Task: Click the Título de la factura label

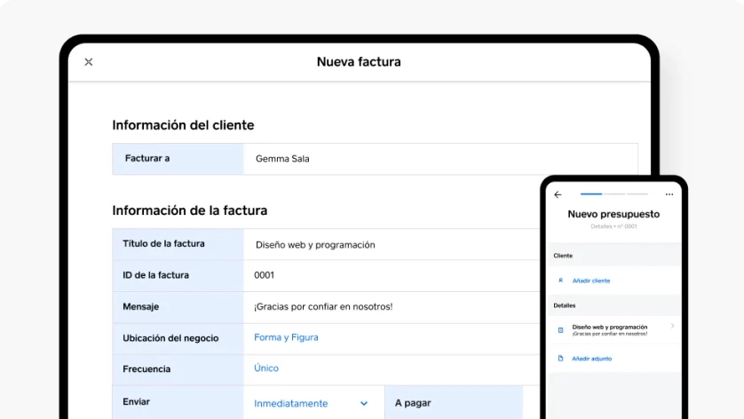Action: coord(163,244)
